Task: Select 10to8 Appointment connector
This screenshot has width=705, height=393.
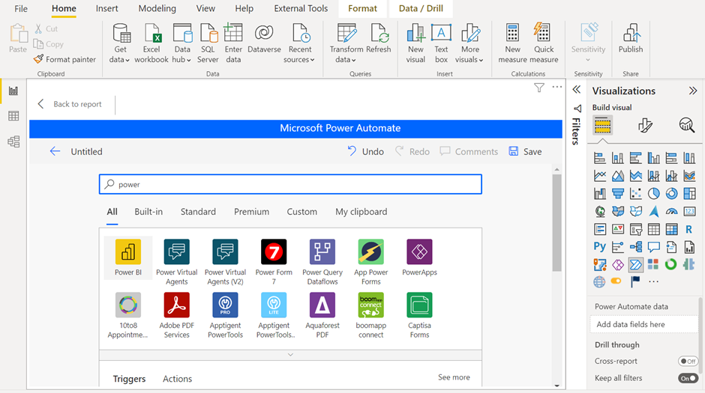Action: coord(128,305)
